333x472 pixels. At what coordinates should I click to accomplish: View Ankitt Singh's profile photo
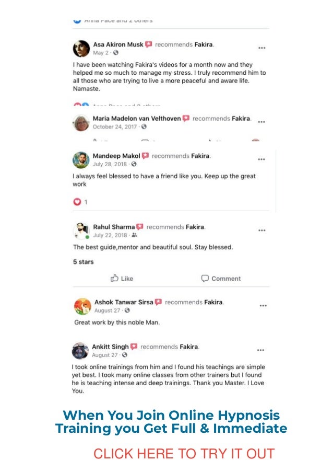click(x=80, y=351)
